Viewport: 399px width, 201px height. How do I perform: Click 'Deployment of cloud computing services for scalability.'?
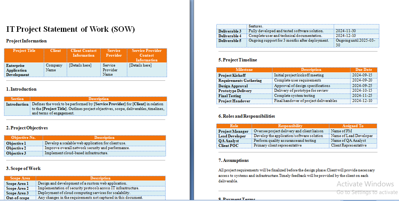click(x=84, y=193)
